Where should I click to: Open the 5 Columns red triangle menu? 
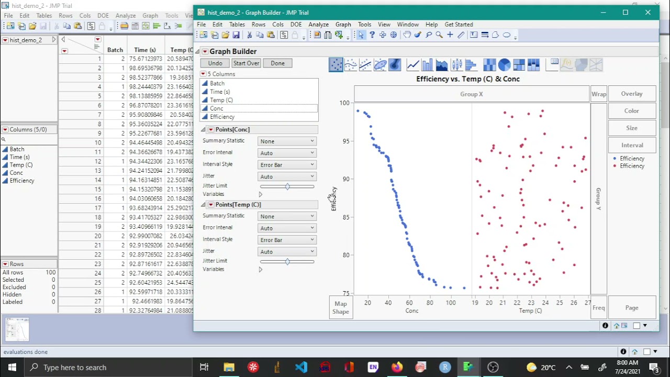click(x=203, y=74)
